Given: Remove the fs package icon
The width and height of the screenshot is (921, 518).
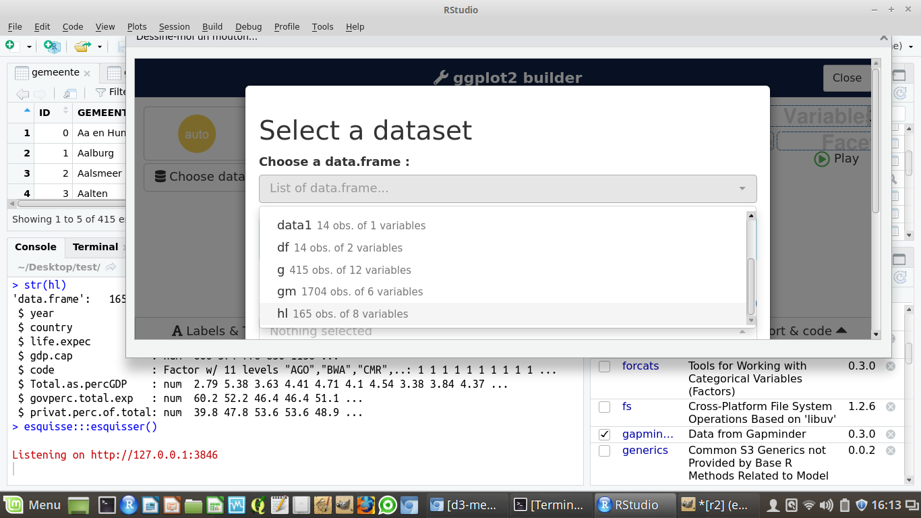Looking at the screenshot, I should pos(891,407).
